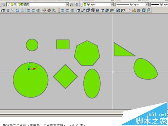Select the 3D Move gizmo tool
168x126 pixels.
(44, 10)
